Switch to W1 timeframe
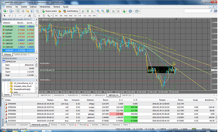 [90, 16]
